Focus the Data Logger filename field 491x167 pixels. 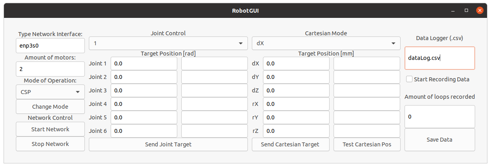pyautogui.click(x=439, y=58)
